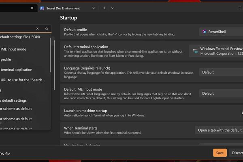
Task: Discard the settings changes
Action: 236,153
